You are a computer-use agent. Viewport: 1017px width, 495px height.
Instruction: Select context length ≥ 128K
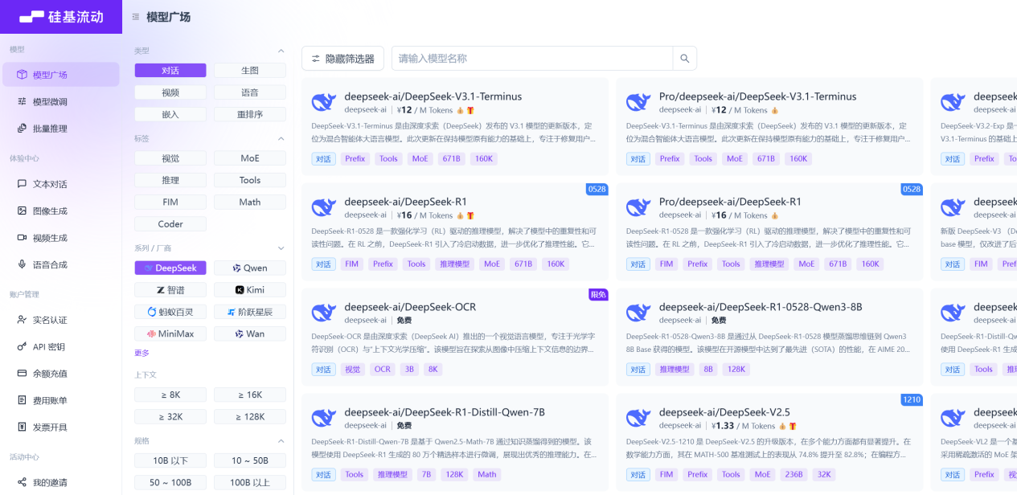tap(250, 416)
